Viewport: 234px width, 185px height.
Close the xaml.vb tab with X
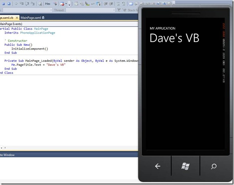[17, 18]
